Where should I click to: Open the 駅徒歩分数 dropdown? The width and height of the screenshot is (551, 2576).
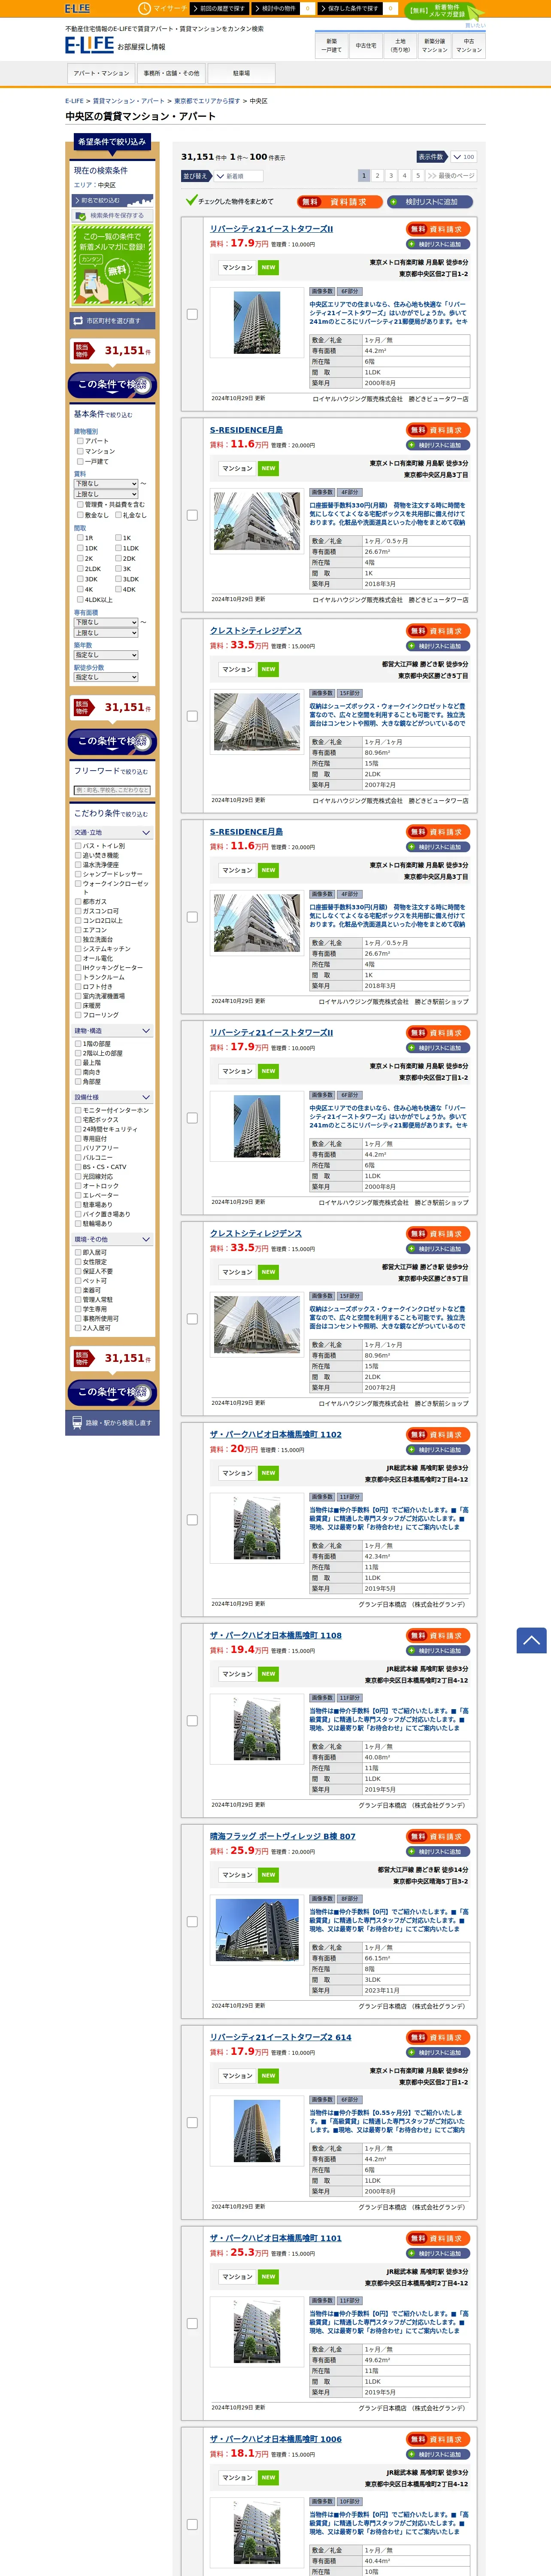[x=106, y=677]
